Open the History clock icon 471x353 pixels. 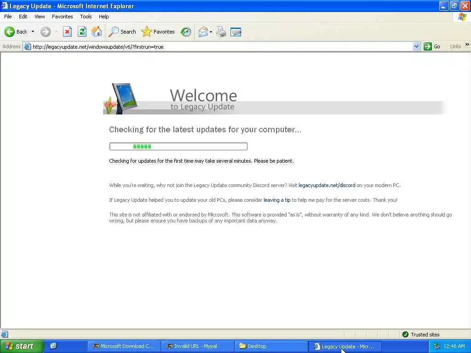tap(186, 32)
